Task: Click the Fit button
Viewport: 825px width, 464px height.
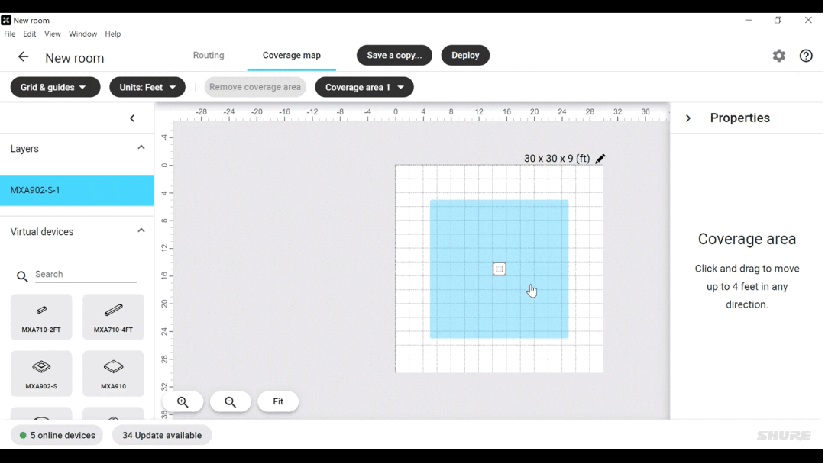Action: [x=278, y=402]
